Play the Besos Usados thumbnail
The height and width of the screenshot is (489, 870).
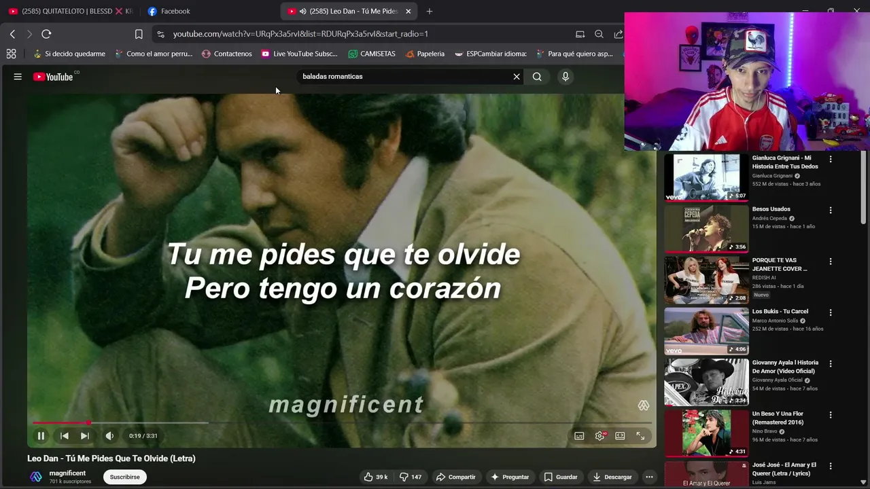(706, 229)
